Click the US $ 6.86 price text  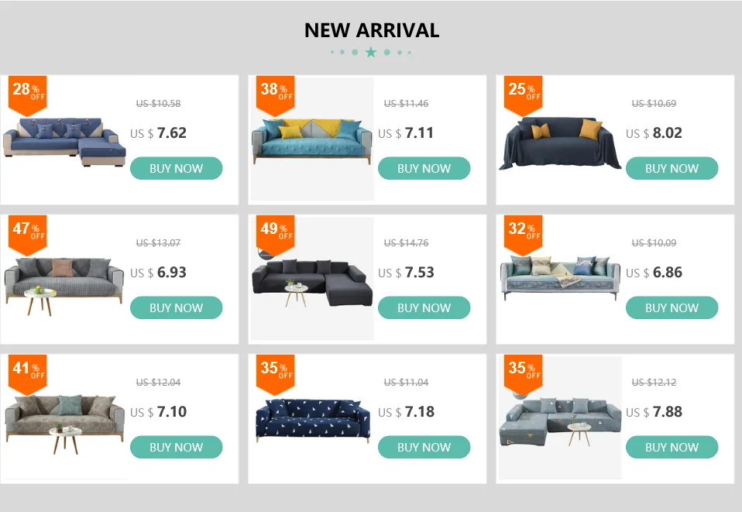[x=654, y=272]
